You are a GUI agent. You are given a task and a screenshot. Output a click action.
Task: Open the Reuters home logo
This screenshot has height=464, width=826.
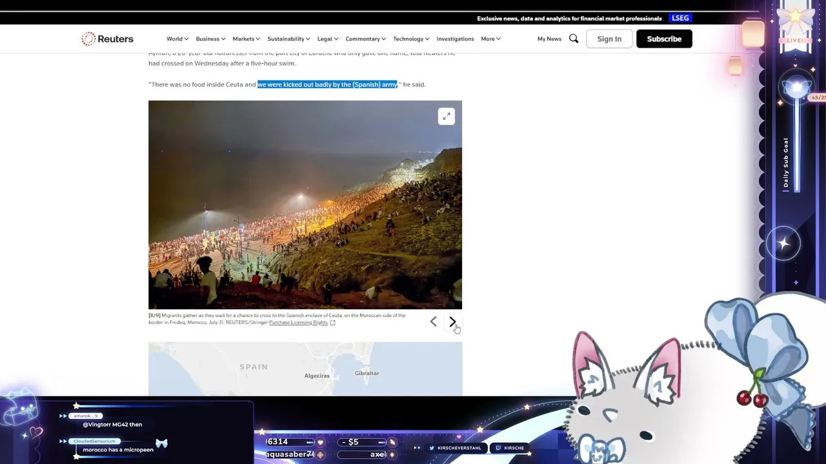click(108, 39)
